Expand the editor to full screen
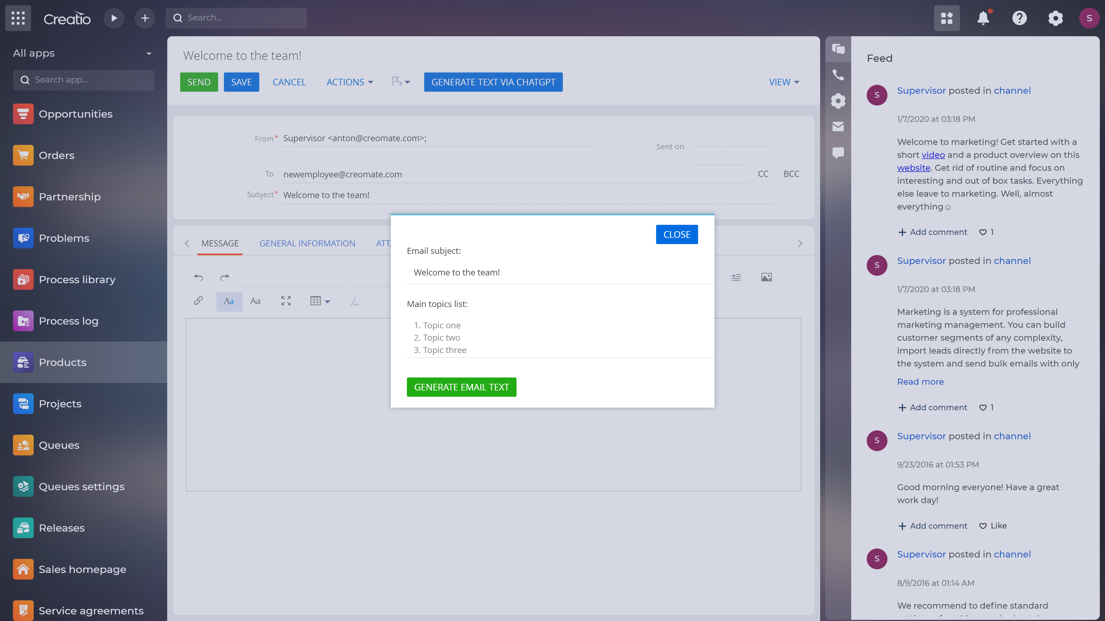Viewport: 1105px width, 621px height. [x=286, y=301]
